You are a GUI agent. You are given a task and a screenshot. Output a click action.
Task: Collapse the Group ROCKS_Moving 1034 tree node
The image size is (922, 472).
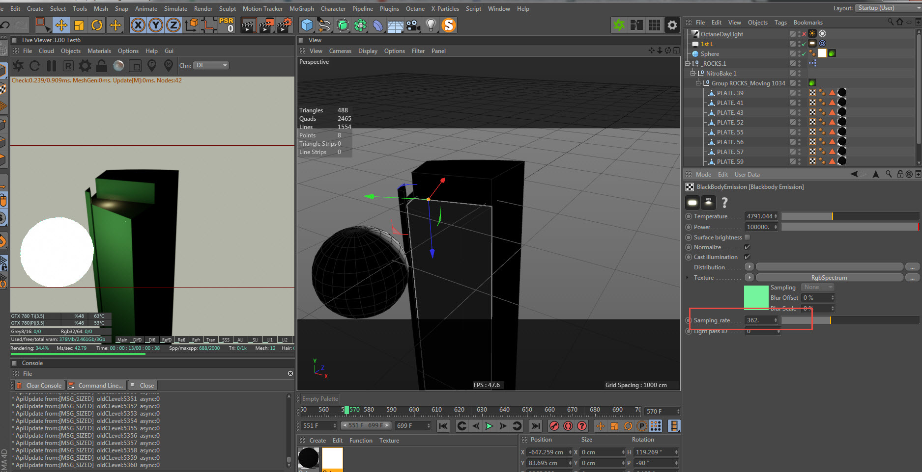coord(698,83)
